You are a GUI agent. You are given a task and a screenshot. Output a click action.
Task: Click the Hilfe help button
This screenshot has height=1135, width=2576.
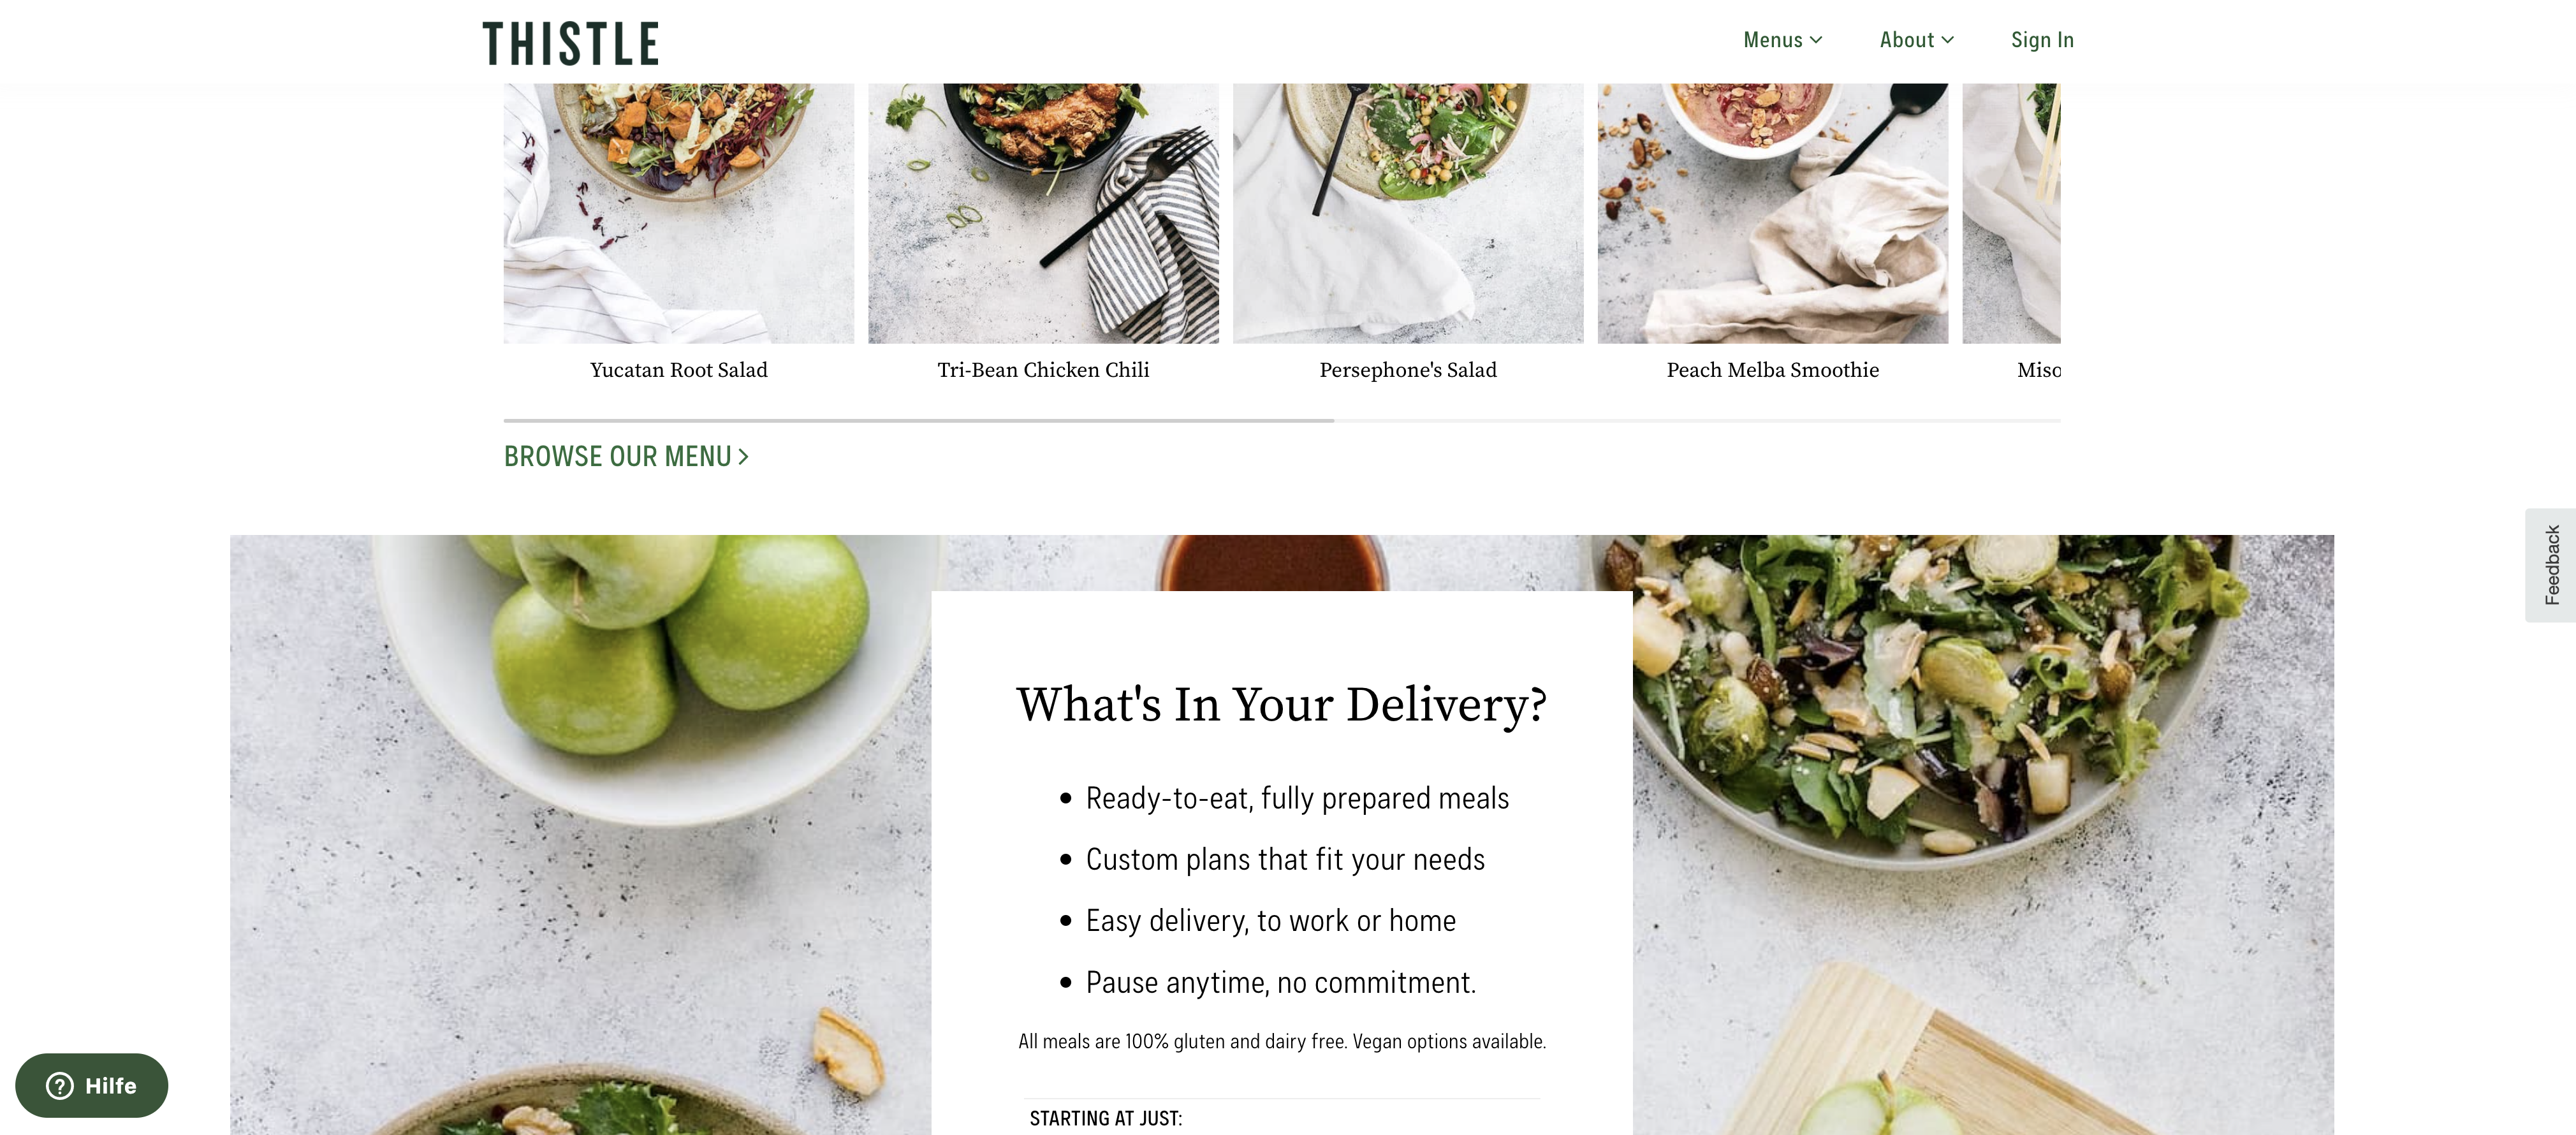pos(92,1085)
